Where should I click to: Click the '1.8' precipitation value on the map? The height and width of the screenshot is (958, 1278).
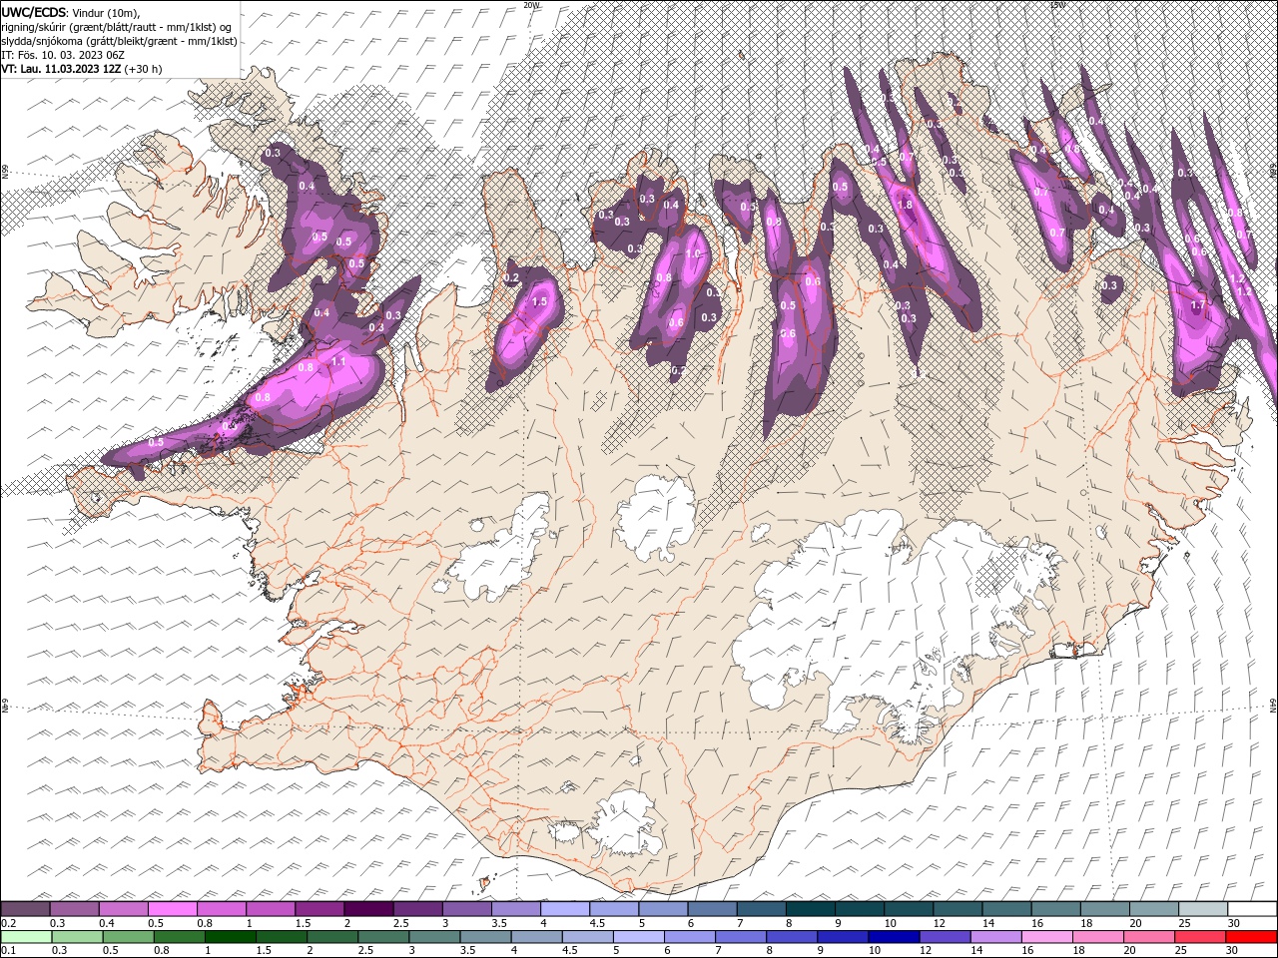906,205
